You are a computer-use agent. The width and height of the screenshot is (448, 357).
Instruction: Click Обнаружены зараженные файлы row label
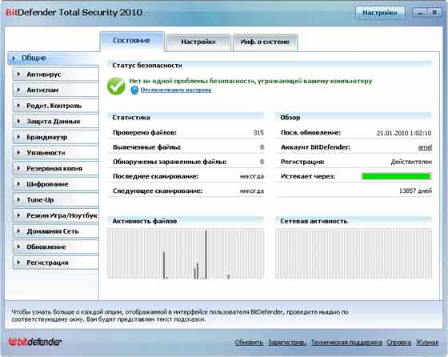click(170, 162)
